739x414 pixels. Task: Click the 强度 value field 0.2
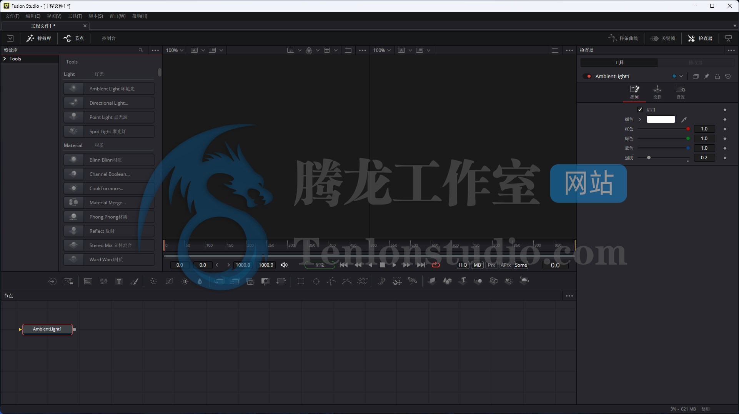click(704, 158)
